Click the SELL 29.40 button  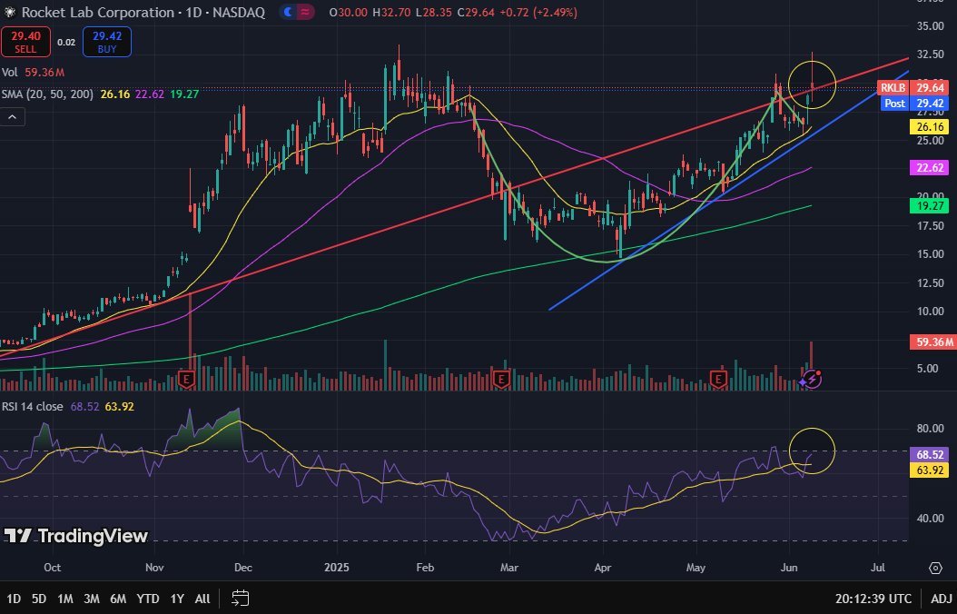click(25, 42)
